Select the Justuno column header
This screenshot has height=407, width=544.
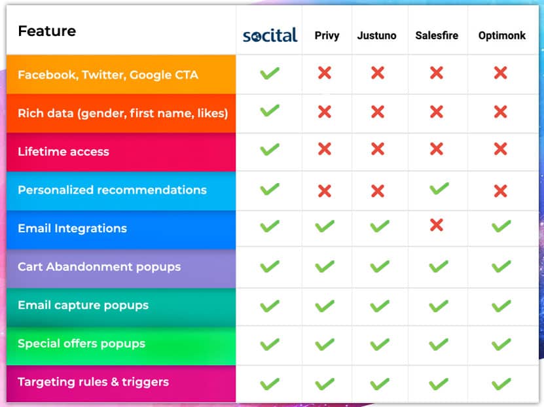coord(376,35)
